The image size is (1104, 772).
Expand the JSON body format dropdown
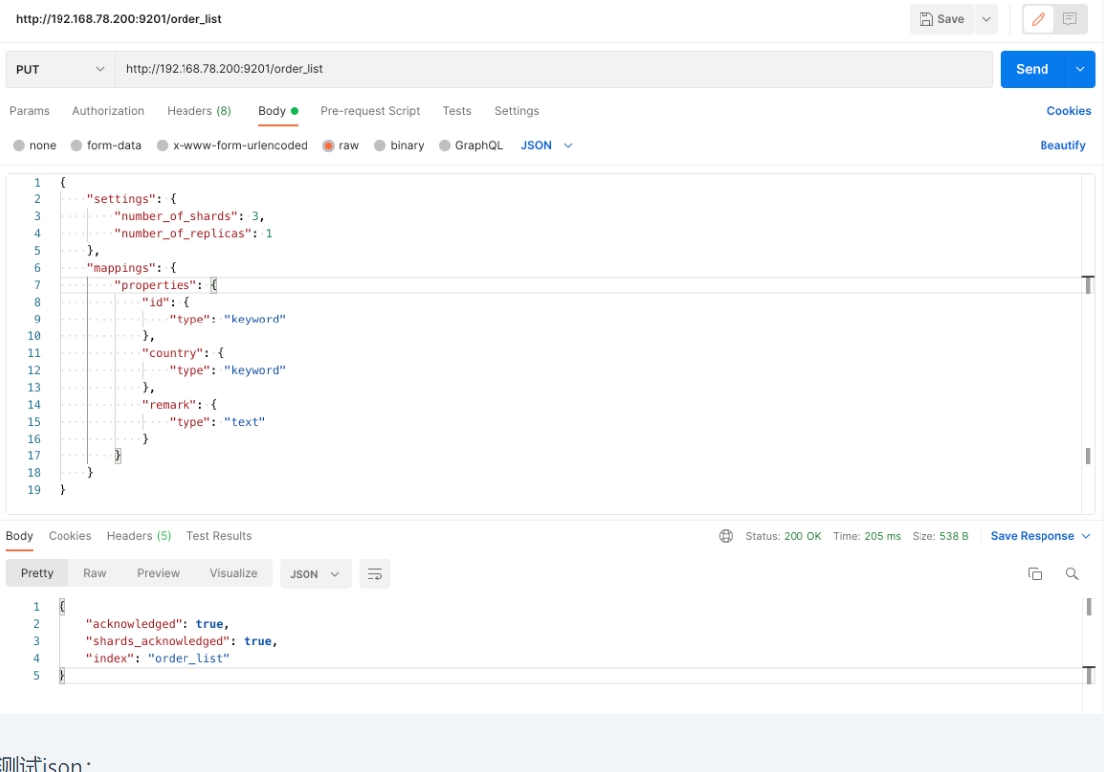tap(547, 145)
